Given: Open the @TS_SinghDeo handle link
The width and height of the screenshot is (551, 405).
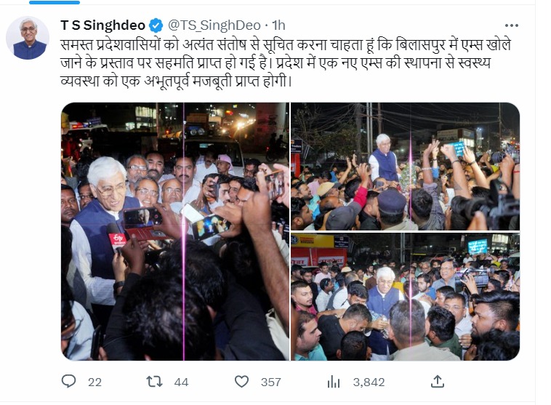Looking at the screenshot, I should [214, 25].
